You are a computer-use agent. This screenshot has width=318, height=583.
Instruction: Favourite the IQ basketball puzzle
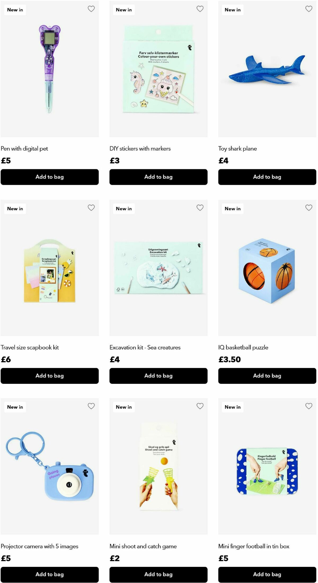click(x=308, y=208)
